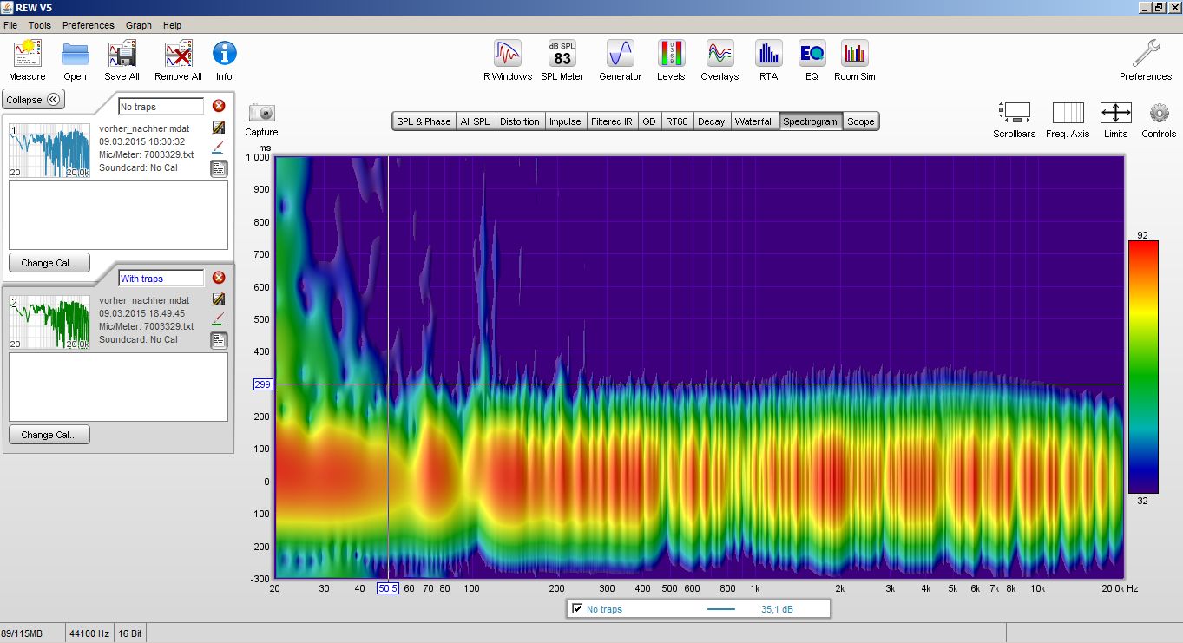The image size is (1183, 643).
Task: Open the File menu
Action: click(x=10, y=25)
